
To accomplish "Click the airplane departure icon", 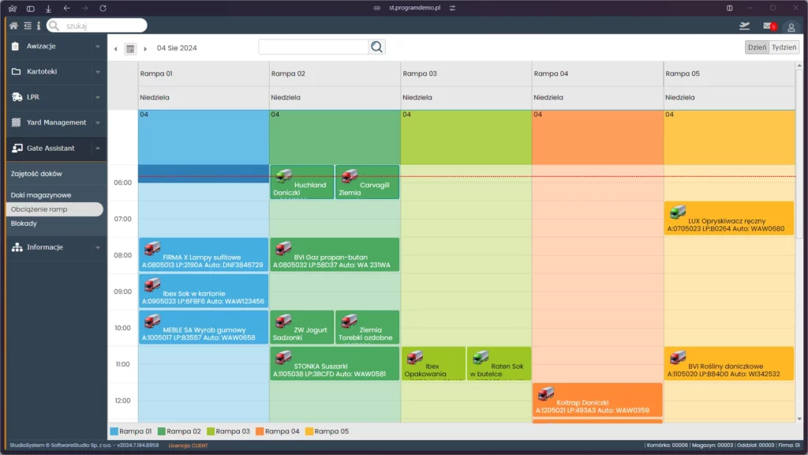I will tap(744, 26).
